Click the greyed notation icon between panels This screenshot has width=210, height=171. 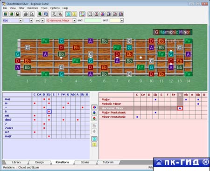coord(94,126)
